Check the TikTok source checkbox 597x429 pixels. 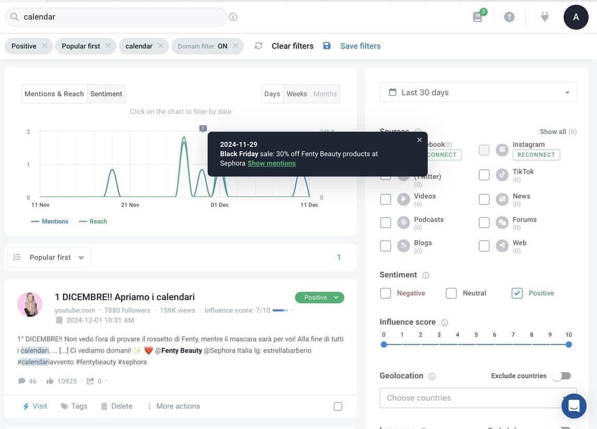[484, 175]
